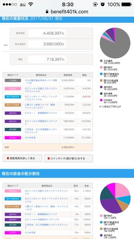Tap the Wi-Fi status icon
The height and width of the screenshot is (239, 134).
click(x=31, y=4)
